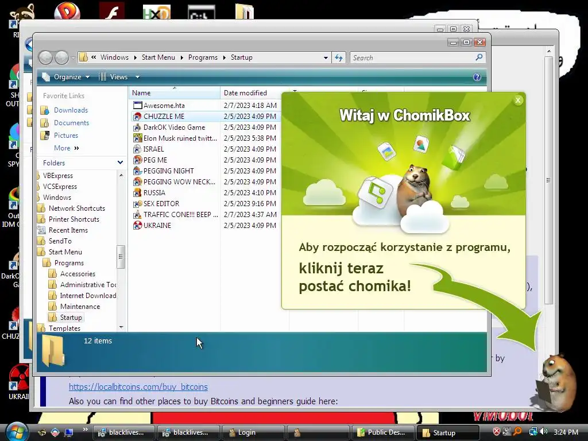Open the Documents favorite link
The height and width of the screenshot is (441, 588).
click(71, 123)
